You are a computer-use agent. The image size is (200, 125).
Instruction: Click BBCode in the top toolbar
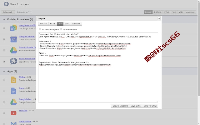(x=157, y=12)
